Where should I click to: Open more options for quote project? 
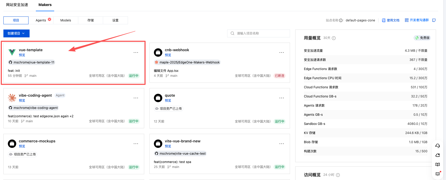(282, 98)
